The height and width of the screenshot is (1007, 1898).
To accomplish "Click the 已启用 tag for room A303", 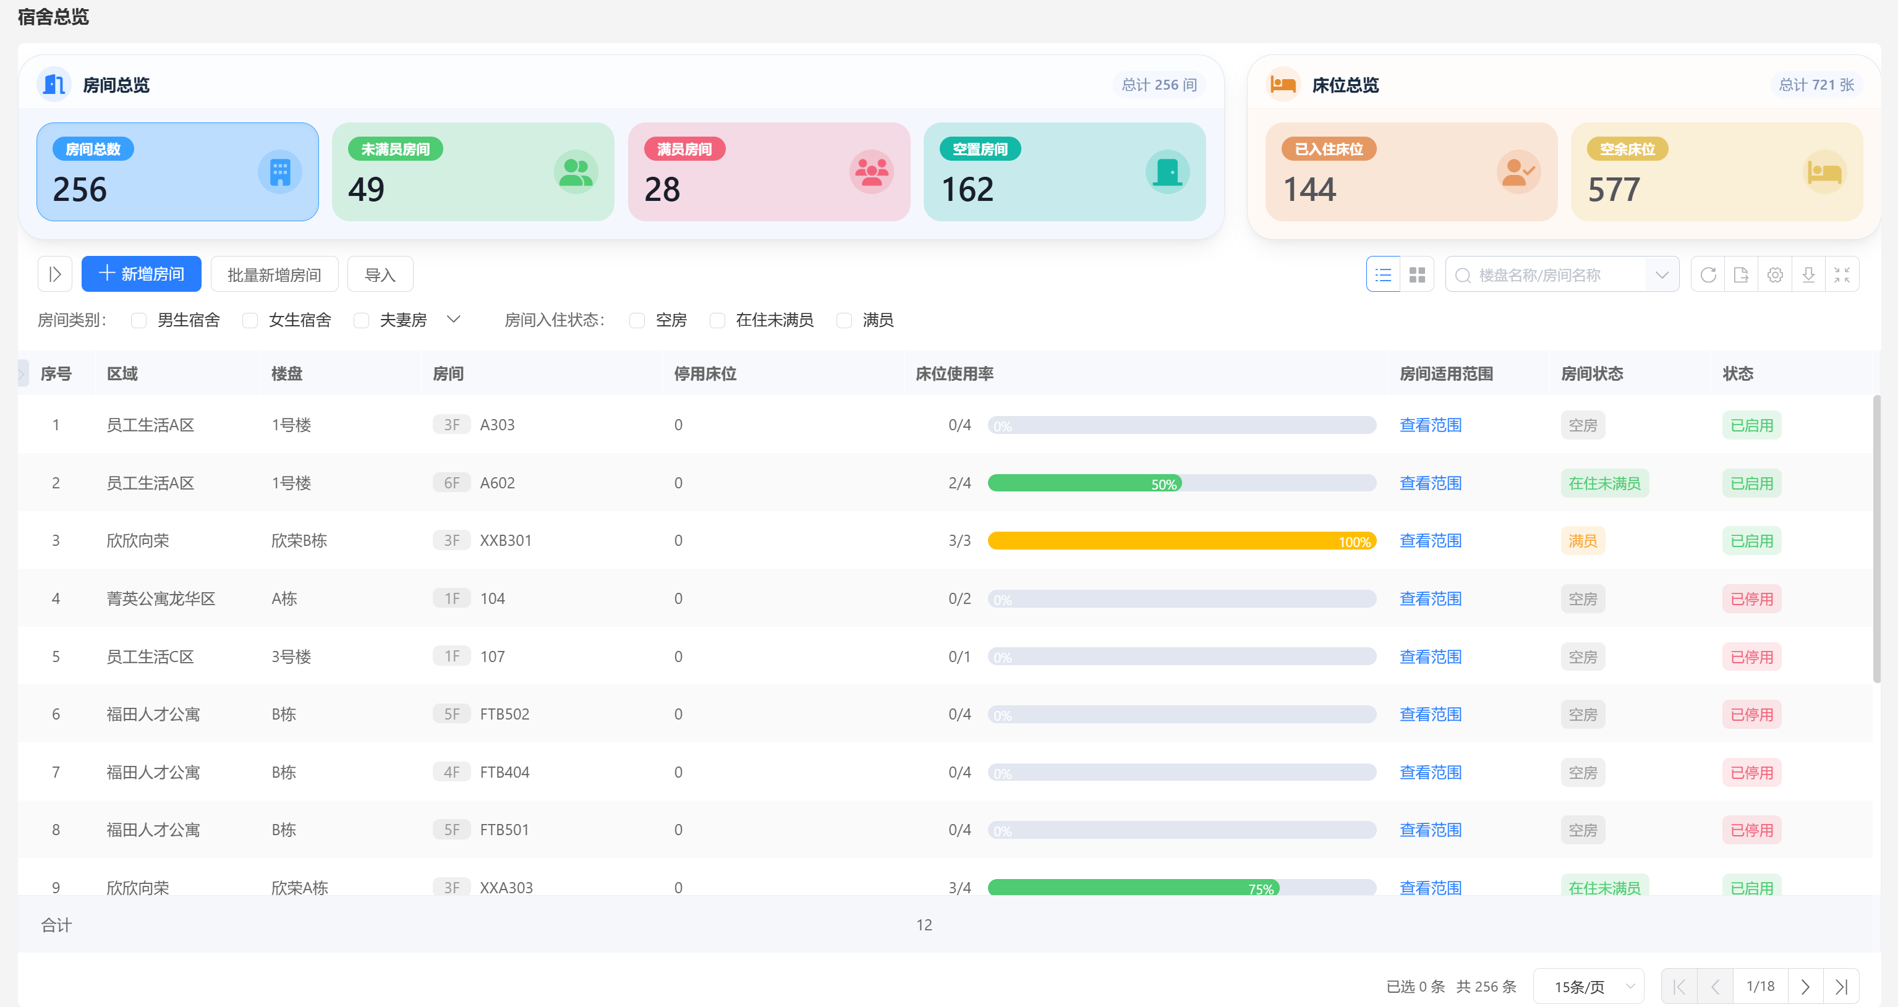I will click(x=1751, y=425).
